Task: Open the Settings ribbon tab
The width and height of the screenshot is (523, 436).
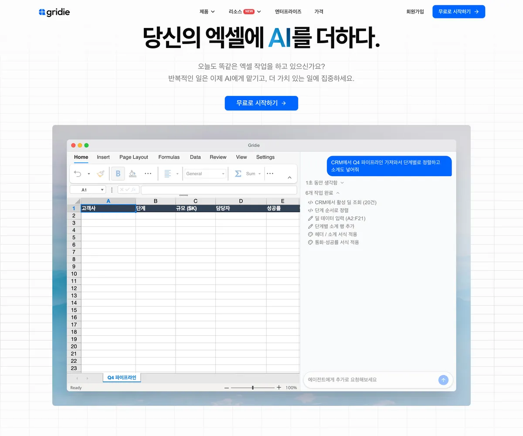Action: point(265,157)
